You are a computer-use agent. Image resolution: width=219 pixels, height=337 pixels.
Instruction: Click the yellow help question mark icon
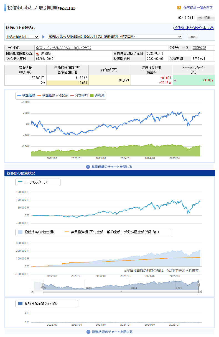(179, 8)
